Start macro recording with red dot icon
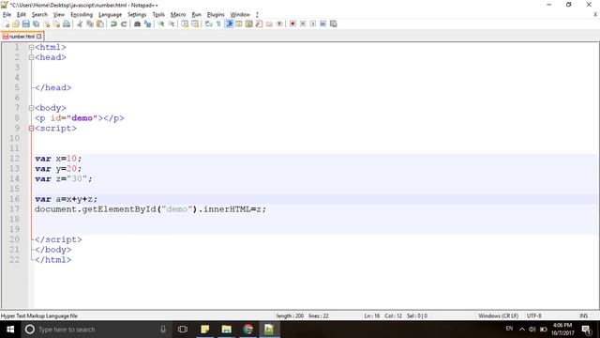 click(292, 23)
